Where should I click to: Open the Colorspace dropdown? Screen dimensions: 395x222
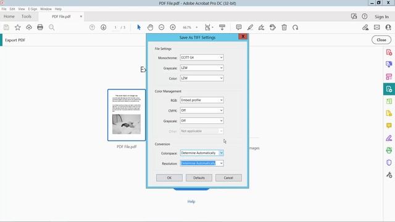pyautogui.click(x=202, y=153)
